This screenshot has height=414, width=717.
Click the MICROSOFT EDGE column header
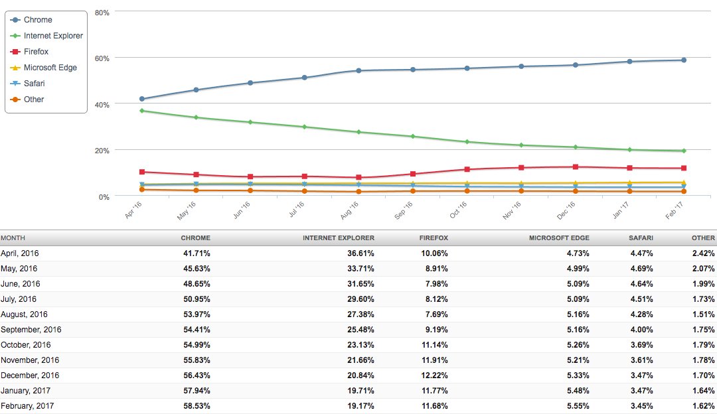[x=559, y=238]
